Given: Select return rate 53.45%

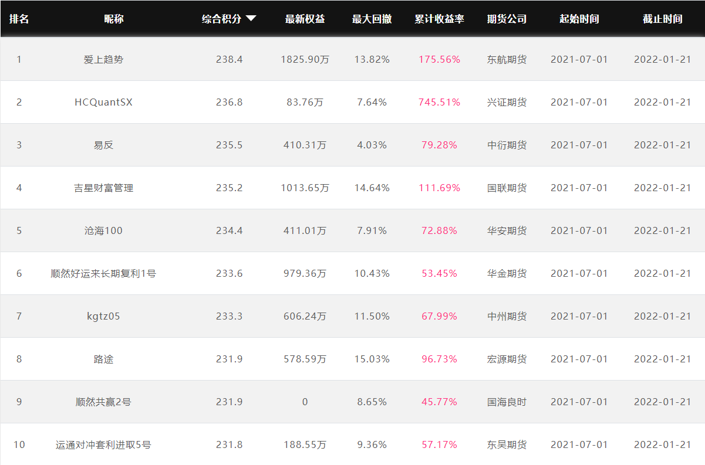Looking at the screenshot, I should [x=439, y=273].
